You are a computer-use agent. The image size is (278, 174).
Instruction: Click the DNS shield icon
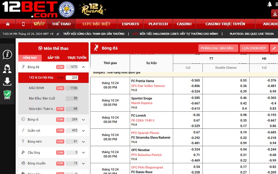pos(7,95)
